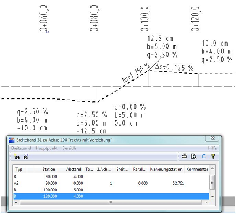Viewport: 236px width, 214px height.
Task: Click the vertical scrollbar down arrow
Action: (x=212, y=196)
